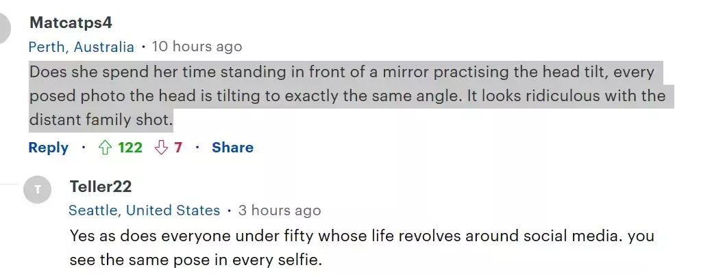Click the green 122 upvote count
The height and width of the screenshot is (274, 712).
coord(130,148)
